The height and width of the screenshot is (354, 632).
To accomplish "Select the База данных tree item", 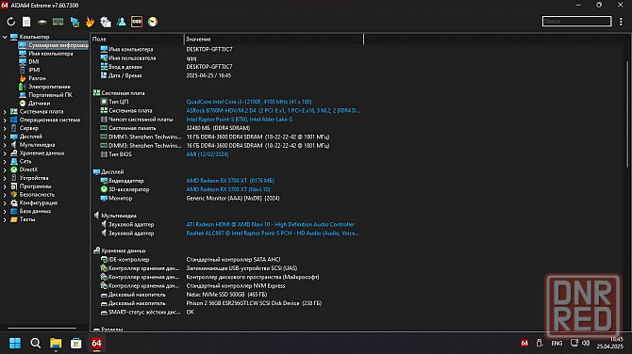I will click(36, 211).
